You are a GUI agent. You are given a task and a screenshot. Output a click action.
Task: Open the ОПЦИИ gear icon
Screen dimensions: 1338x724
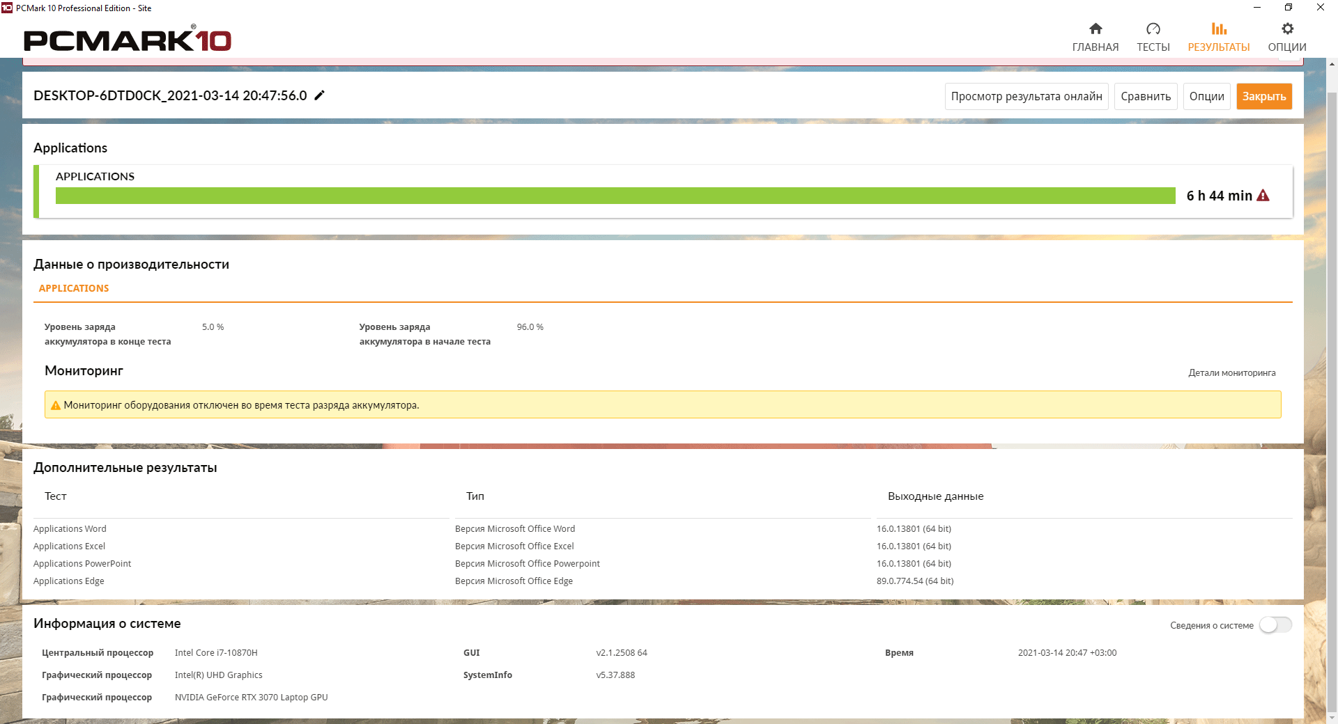click(1287, 29)
